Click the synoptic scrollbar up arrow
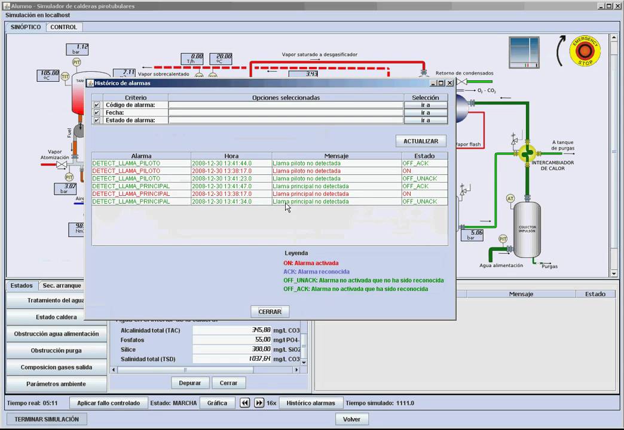 tap(614, 38)
